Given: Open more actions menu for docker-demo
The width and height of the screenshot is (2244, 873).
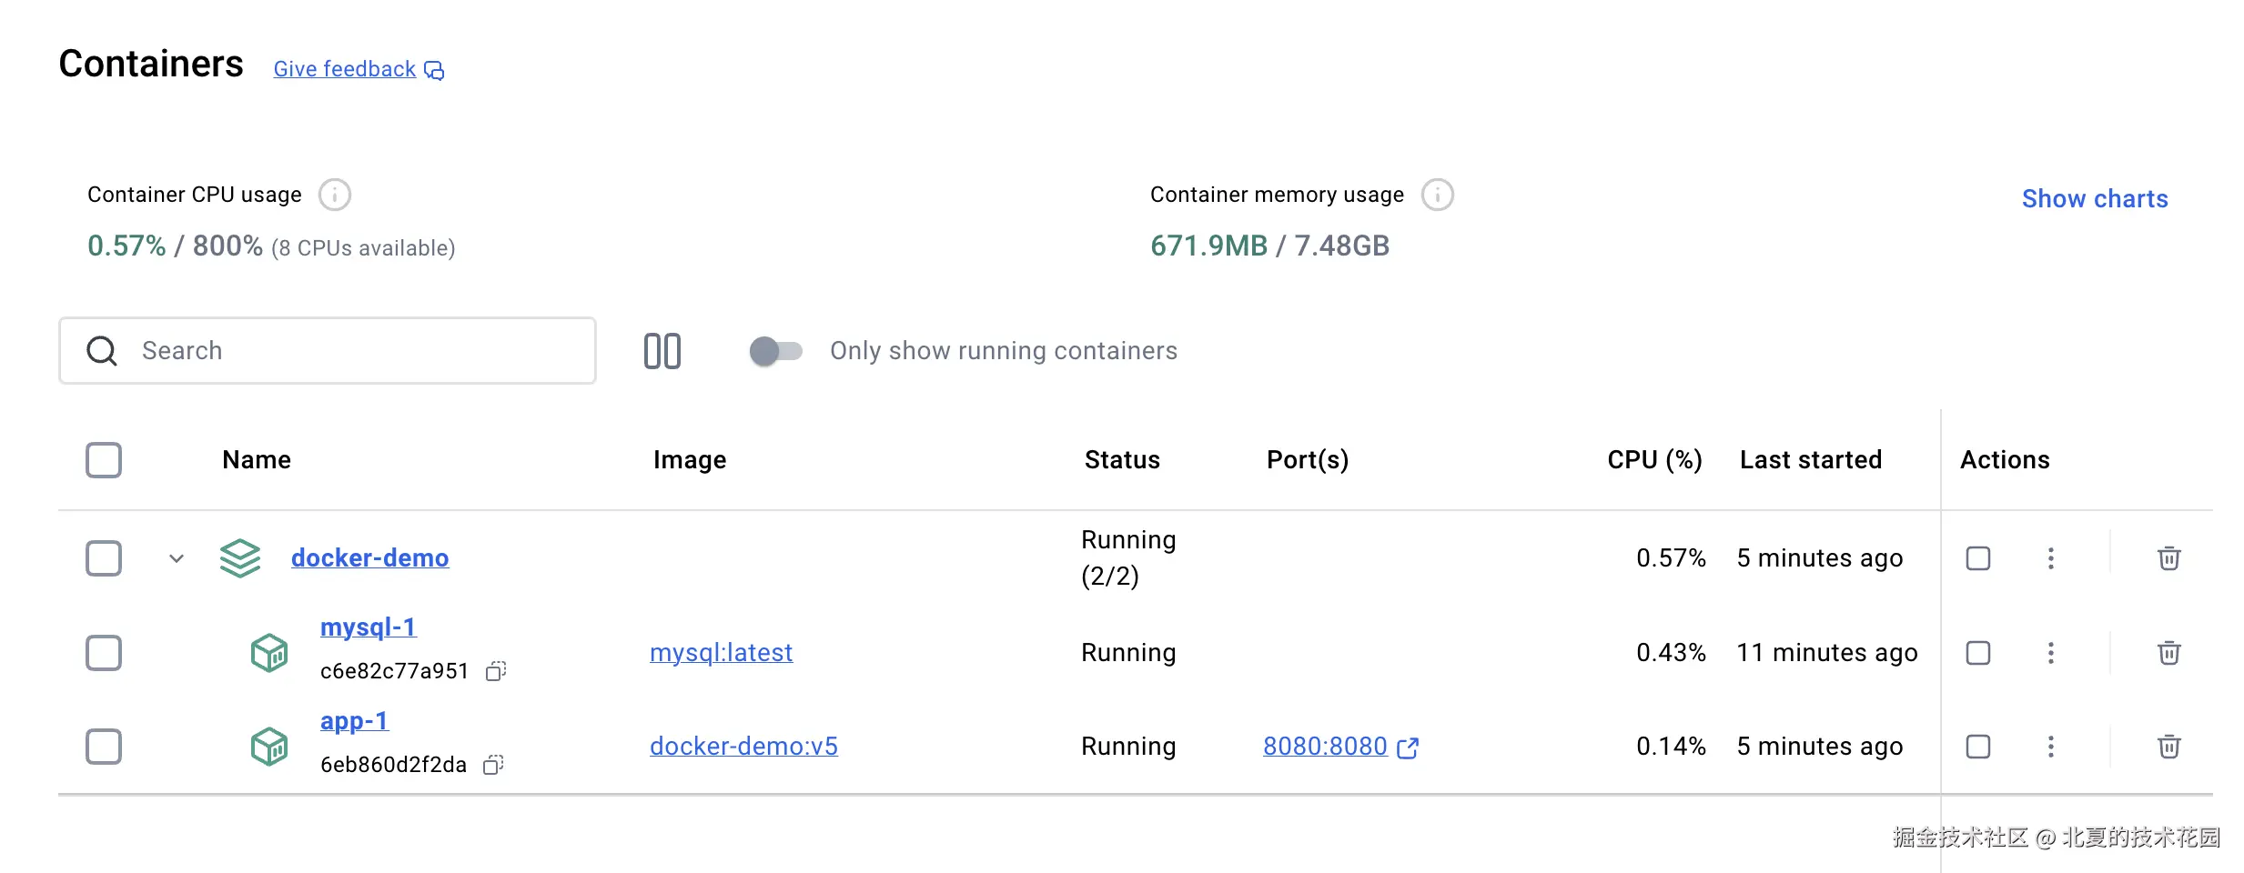Looking at the screenshot, I should pyautogui.click(x=2050, y=558).
